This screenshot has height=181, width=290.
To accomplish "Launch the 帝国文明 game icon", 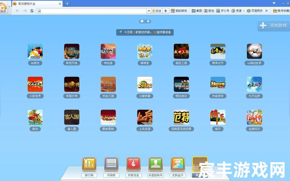I will 72,84.
